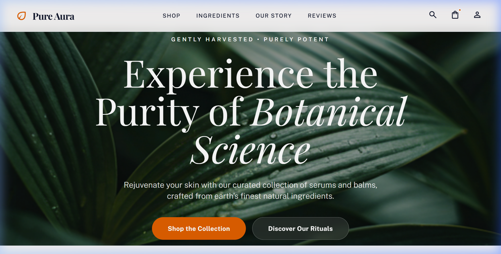Select the INGREDIENTS navigation item

218,16
